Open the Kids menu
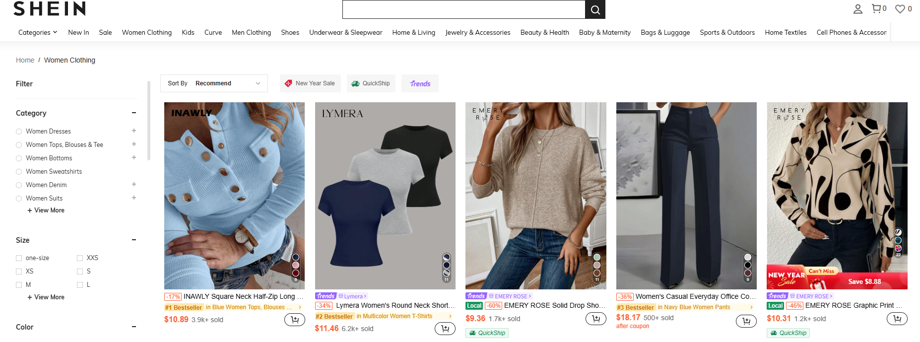This screenshot has width=920, height=342. [x=188, y=32]
